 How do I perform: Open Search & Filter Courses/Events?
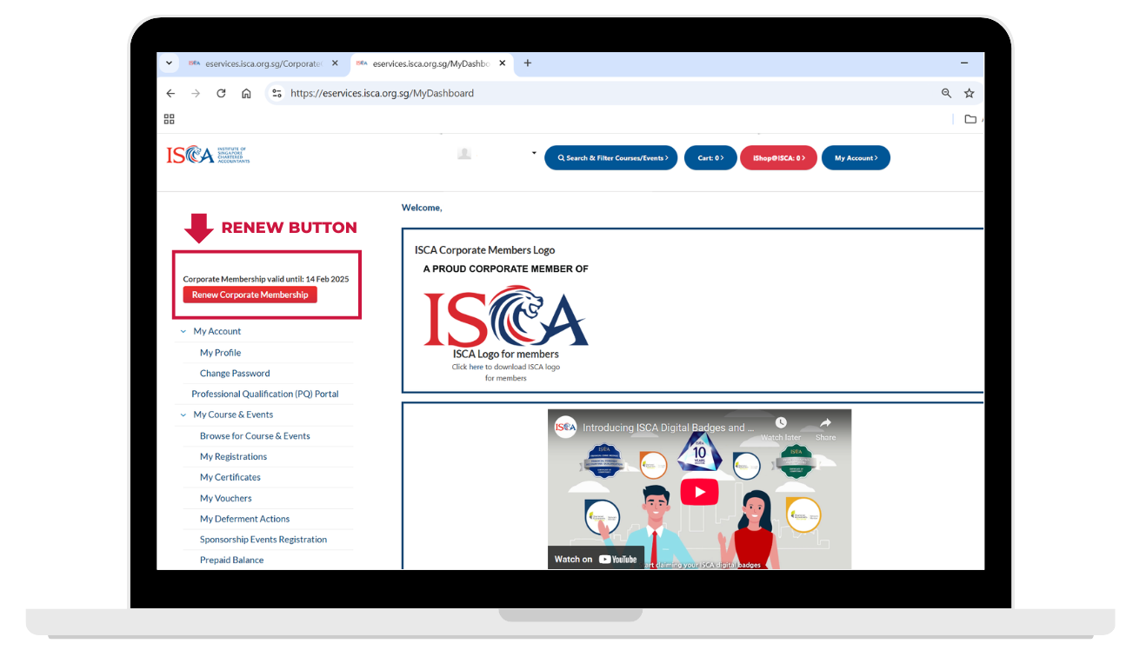[x=610, y=158]
